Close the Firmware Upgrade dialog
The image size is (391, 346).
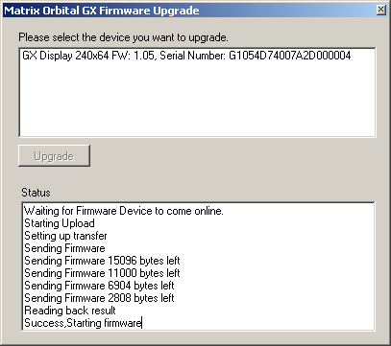(380, 10)
